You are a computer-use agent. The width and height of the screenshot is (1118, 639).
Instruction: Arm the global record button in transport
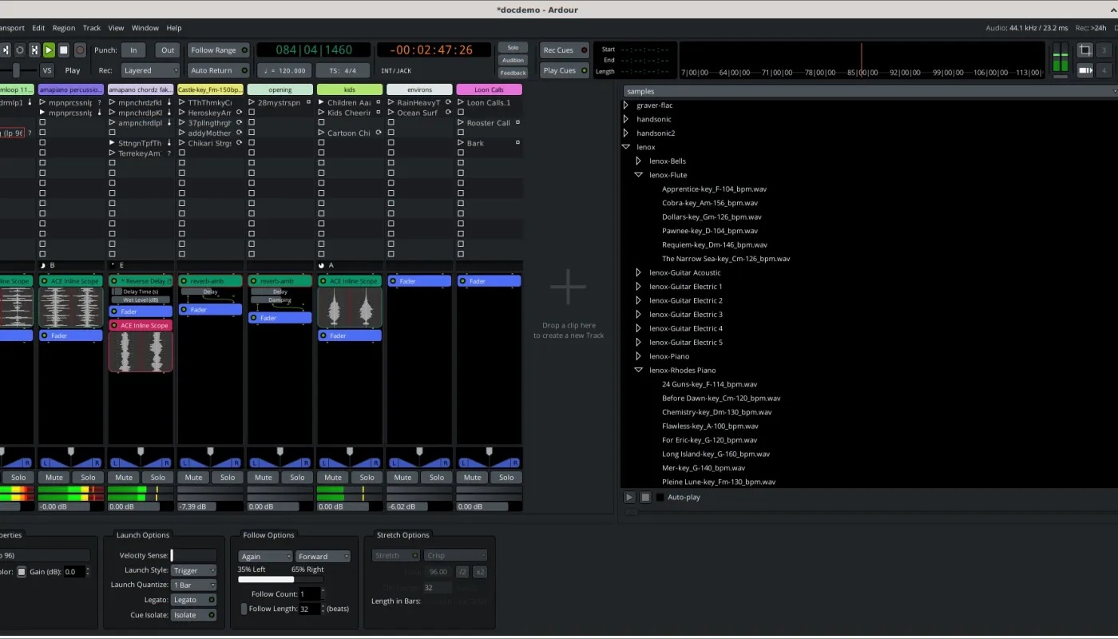80,50
